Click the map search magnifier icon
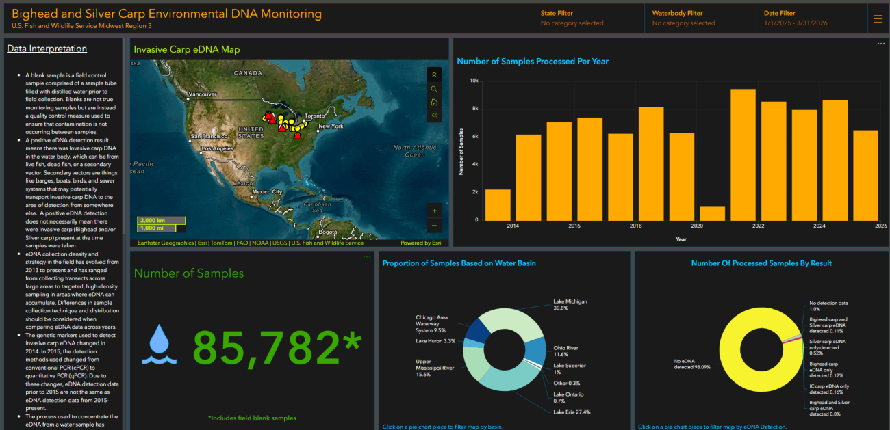This screenshot has height=430, width=890. point(434,89)
